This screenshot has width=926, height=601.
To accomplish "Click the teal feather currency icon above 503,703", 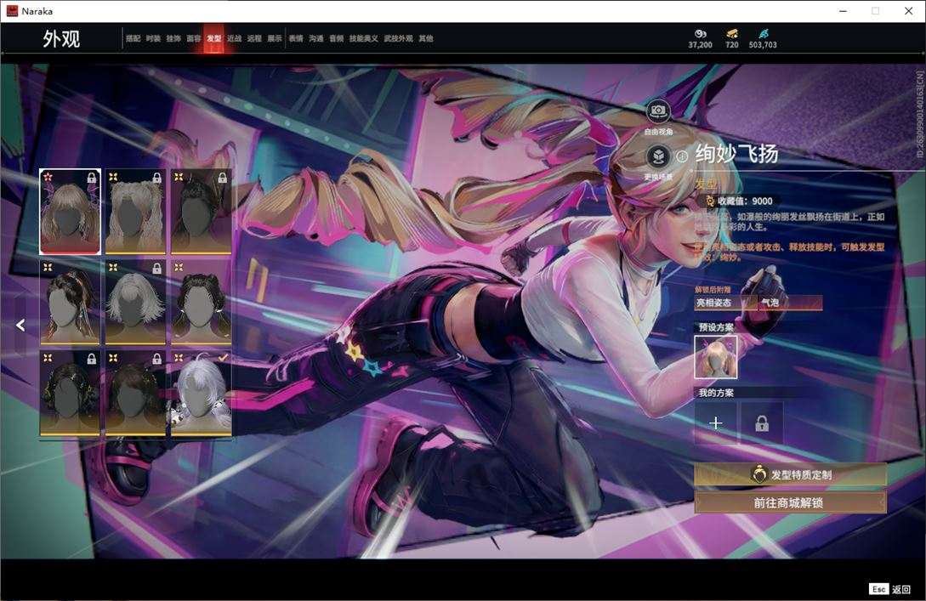I will coord(763,34).
